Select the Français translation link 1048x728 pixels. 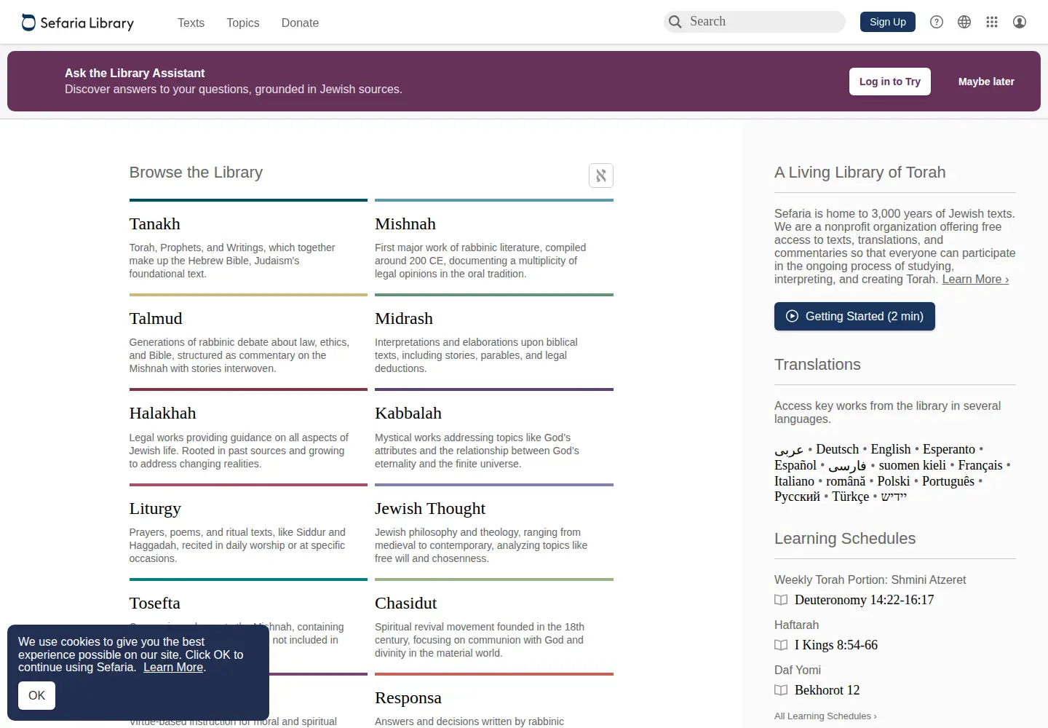coord(980,465)
